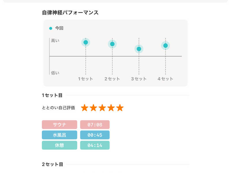This screenshot has height=173, width=231.
Task: Click the 水風呂 label button
Action: pyautogui.click(x=59, y=135)
